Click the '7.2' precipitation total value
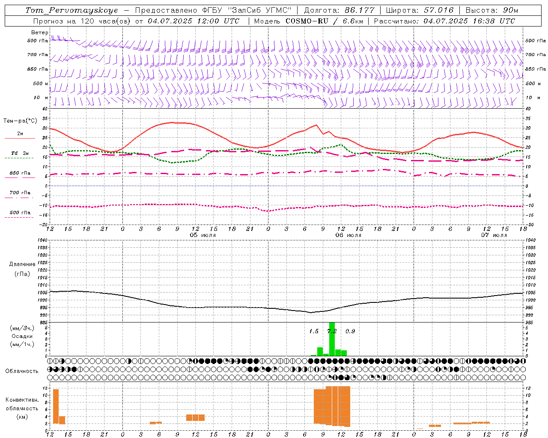548x438 pixels. [x=332, y=331]
